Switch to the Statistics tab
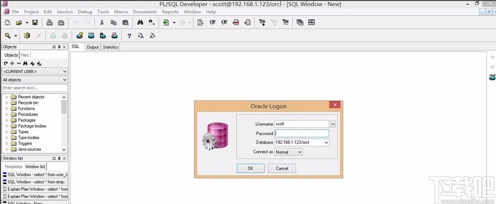The width and height of the screenshot is (496, 204). [111, 47]
